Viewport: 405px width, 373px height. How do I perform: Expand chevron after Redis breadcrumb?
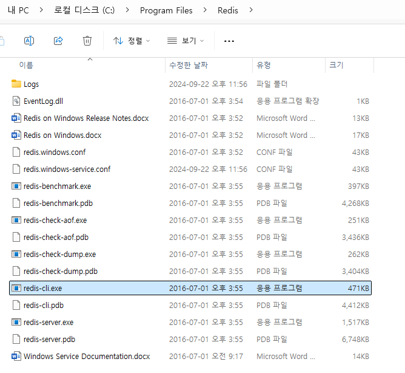point(251,10)
